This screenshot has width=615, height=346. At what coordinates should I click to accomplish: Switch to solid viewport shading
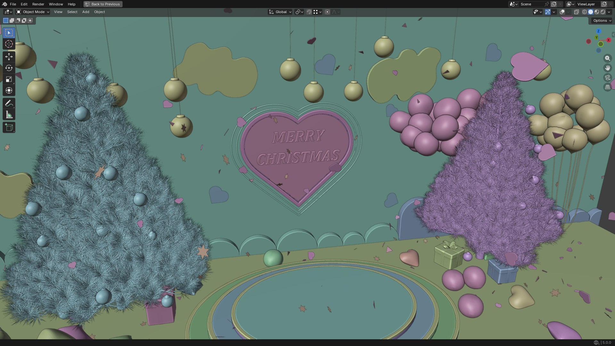point(591,12)
